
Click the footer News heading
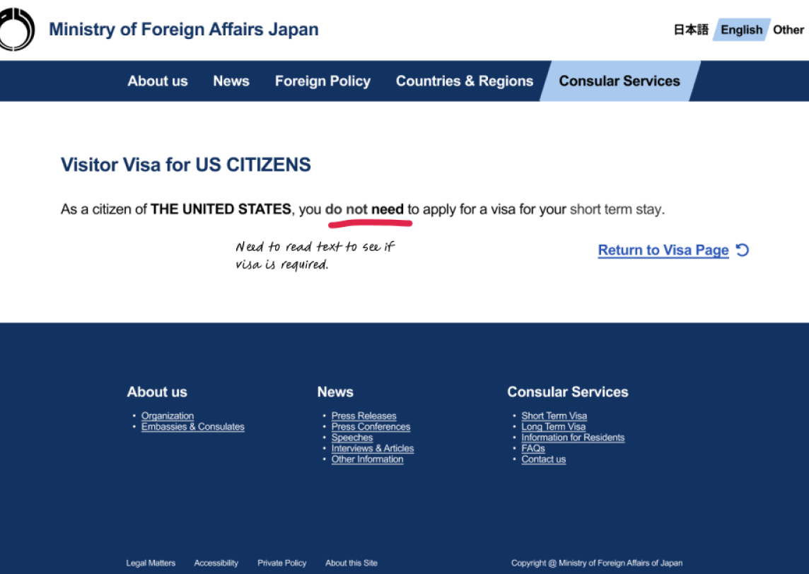[x=335, y=392]
